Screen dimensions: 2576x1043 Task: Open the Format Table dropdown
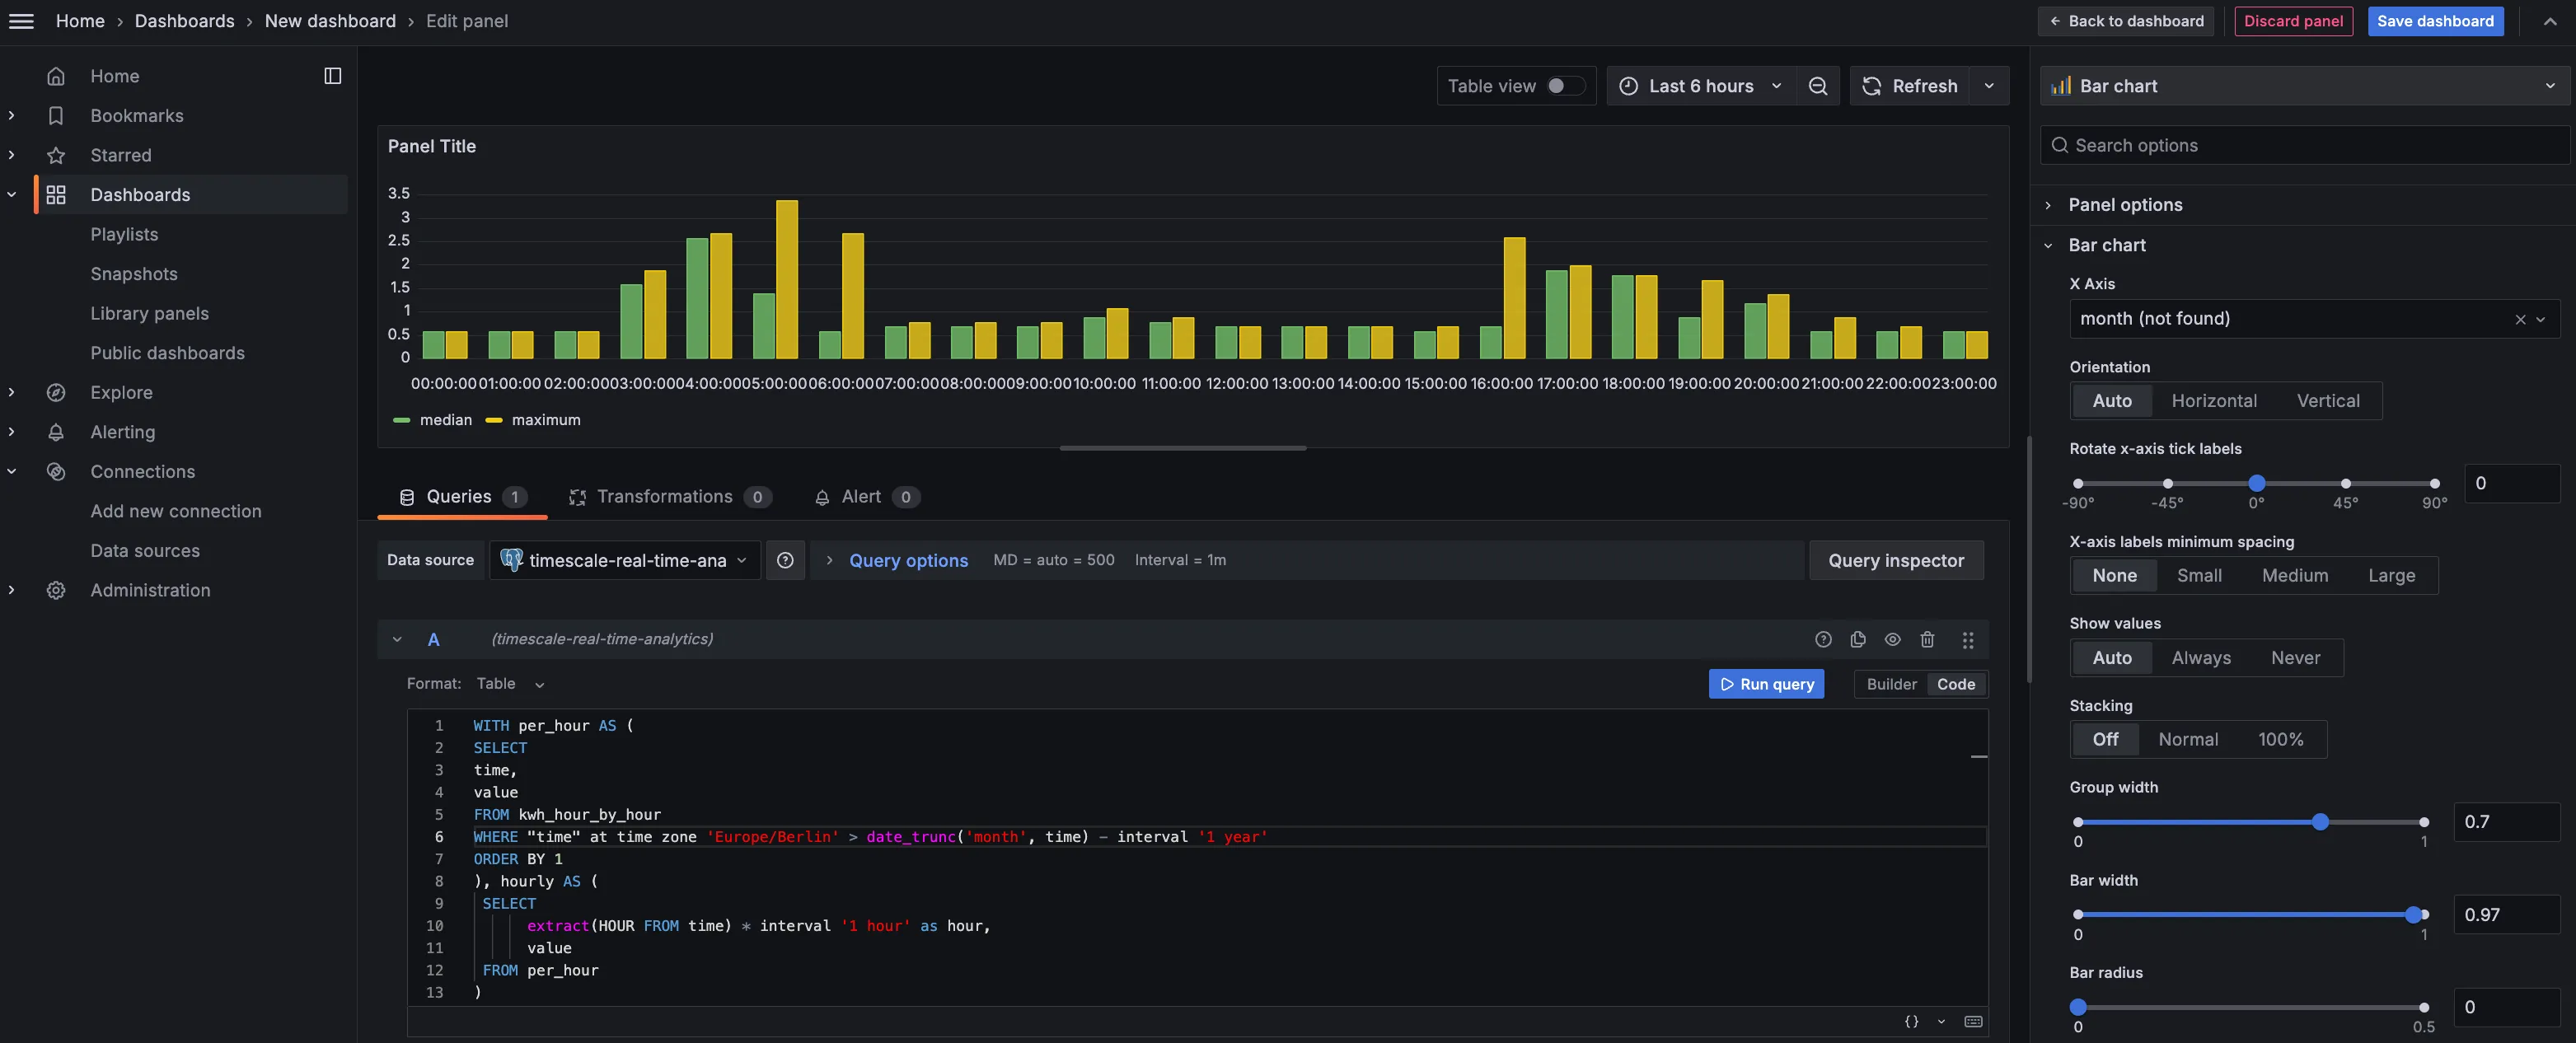pyautogui.click(x=511, y=684)
